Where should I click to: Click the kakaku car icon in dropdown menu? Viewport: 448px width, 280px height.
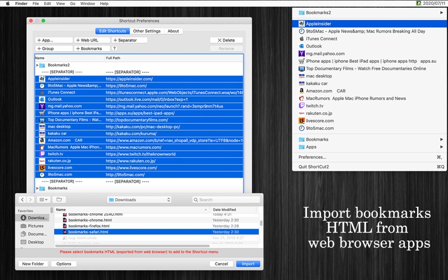tap(301, 83)
